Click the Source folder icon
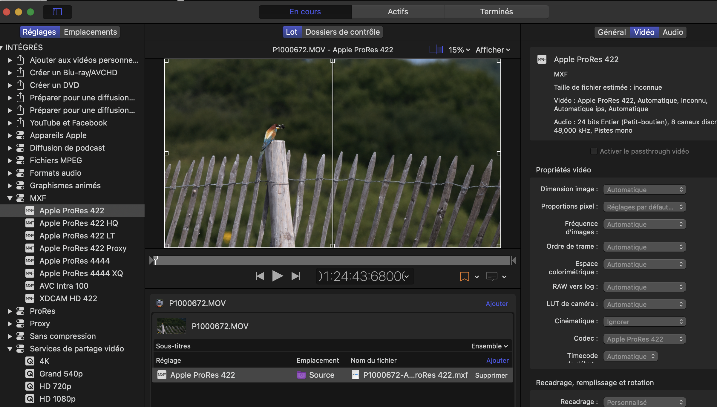This screenshot has height=407, width=717. (301, 375)
